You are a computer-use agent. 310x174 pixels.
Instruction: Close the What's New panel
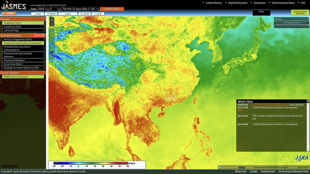point(308,101)
